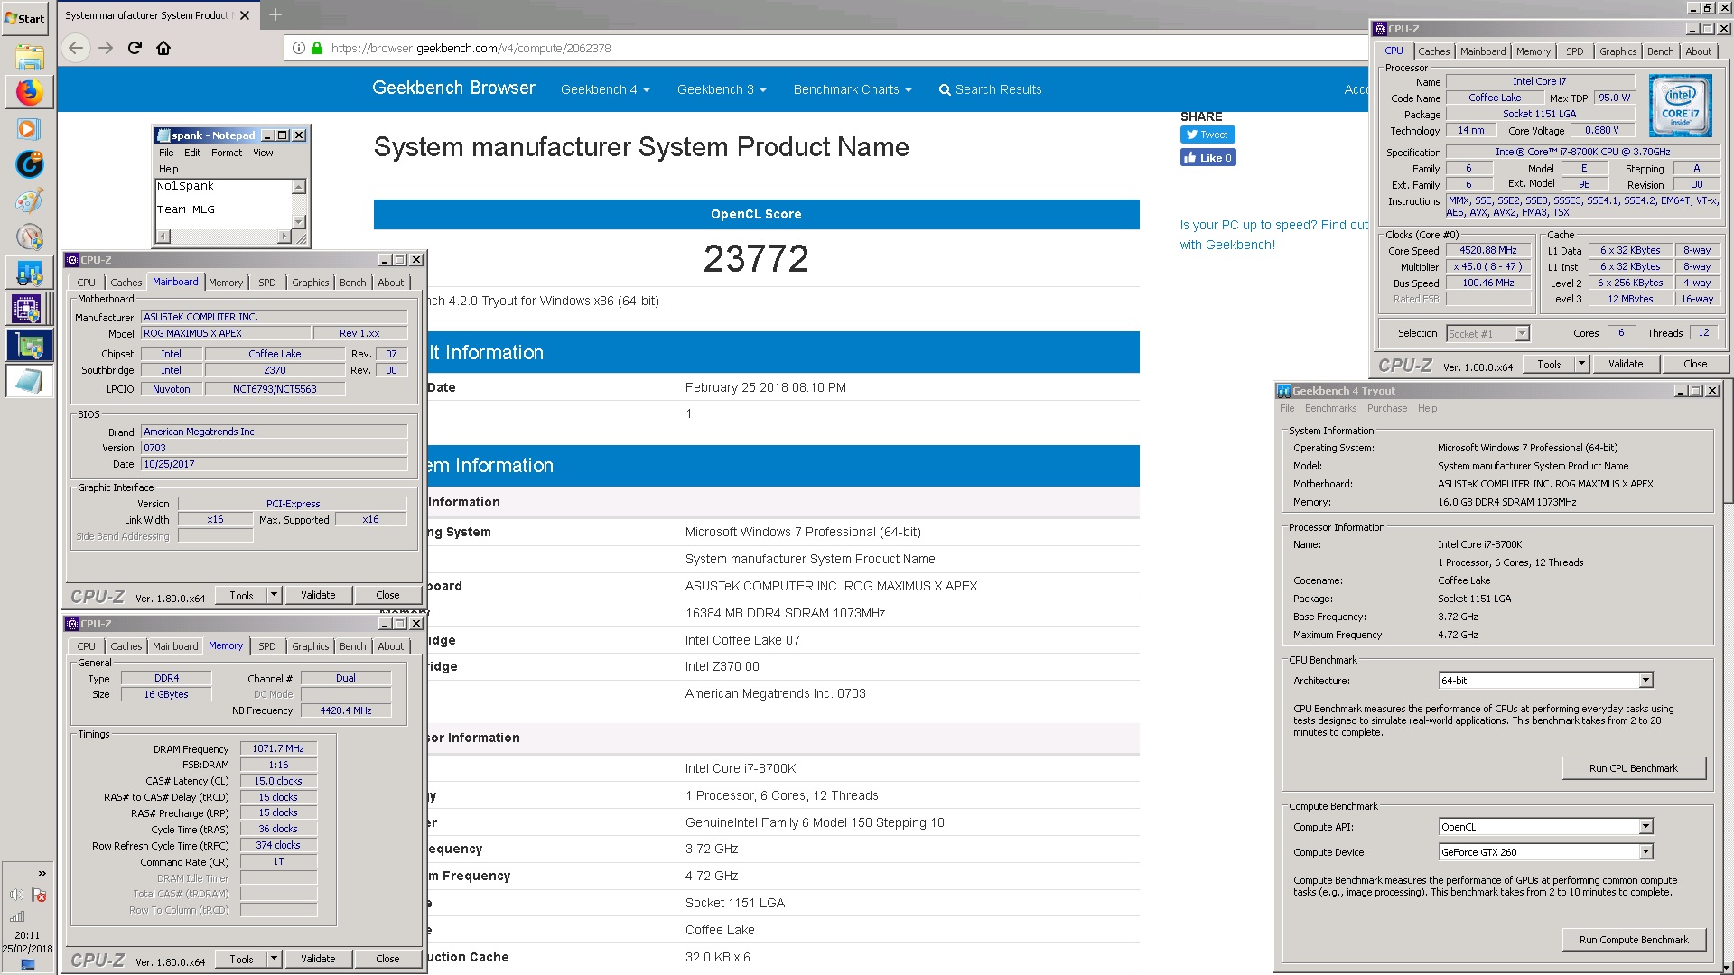Open Tools dropdown arrow in Mainboard CPU-Z window

(275, 595)
